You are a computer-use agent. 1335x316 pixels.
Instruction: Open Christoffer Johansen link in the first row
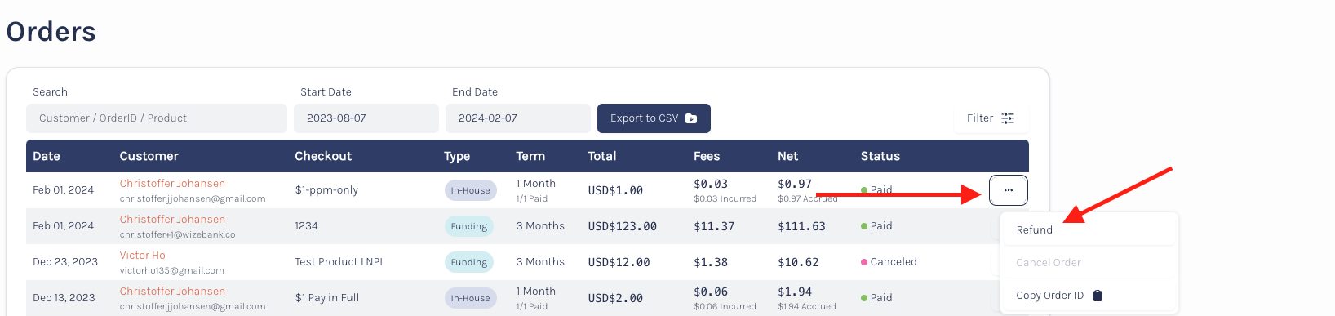(x=172, y=184)
